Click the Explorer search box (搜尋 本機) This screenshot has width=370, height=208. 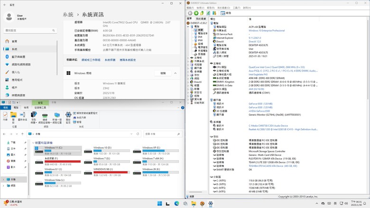(x=163, y=134)
